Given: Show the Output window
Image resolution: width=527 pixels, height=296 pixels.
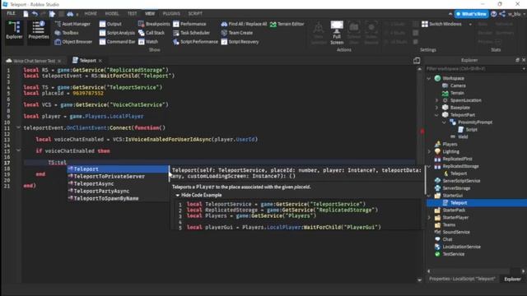Looking at the screenshot, I should [110, 24].
